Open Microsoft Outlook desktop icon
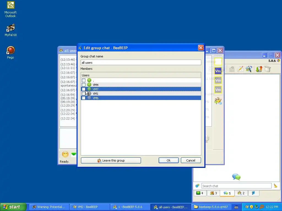This screenshot has width=282, height=211. (x=10, y=9)
